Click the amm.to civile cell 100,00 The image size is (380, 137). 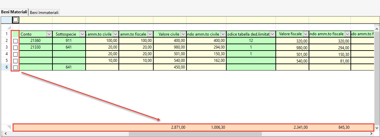(x=102, y=41)
